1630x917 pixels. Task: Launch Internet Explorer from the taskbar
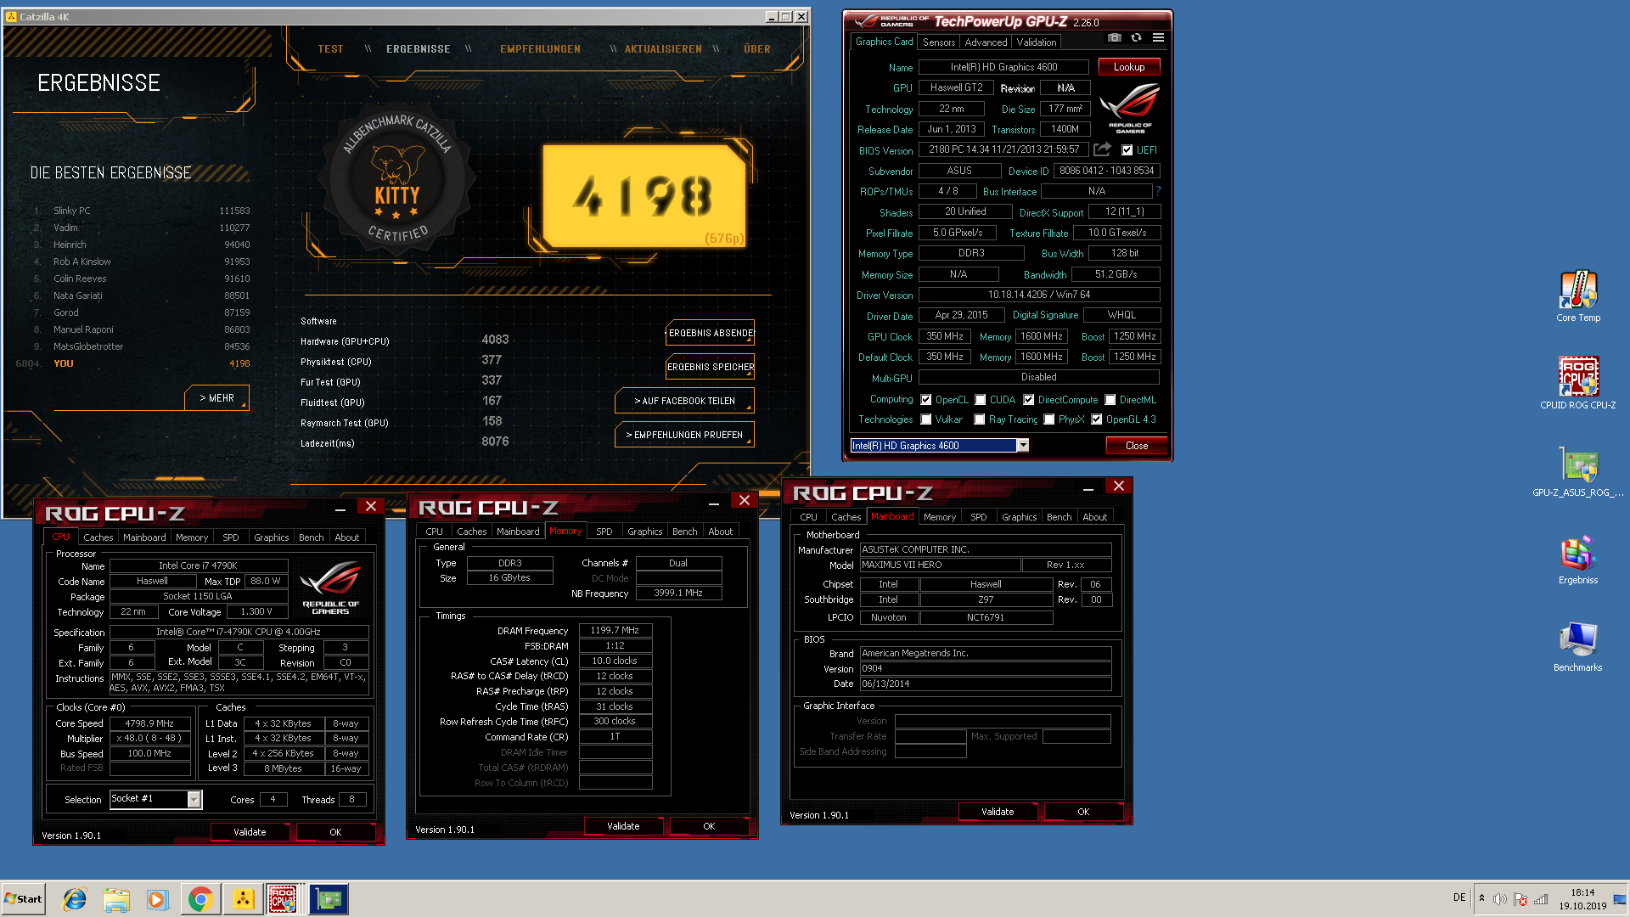coord(75,899)
